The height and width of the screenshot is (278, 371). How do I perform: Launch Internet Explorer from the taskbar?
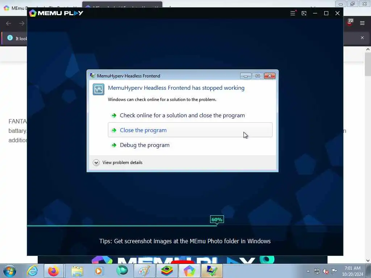(32, 271)
